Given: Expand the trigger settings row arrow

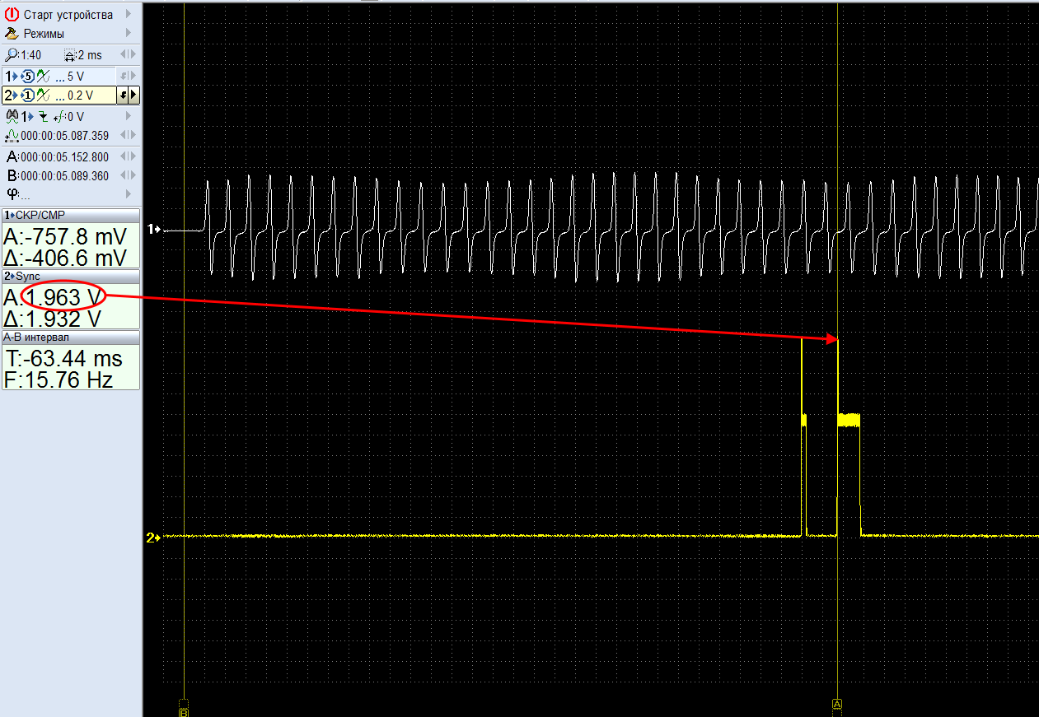Looking at the screenshot, I should click(129, 116).
